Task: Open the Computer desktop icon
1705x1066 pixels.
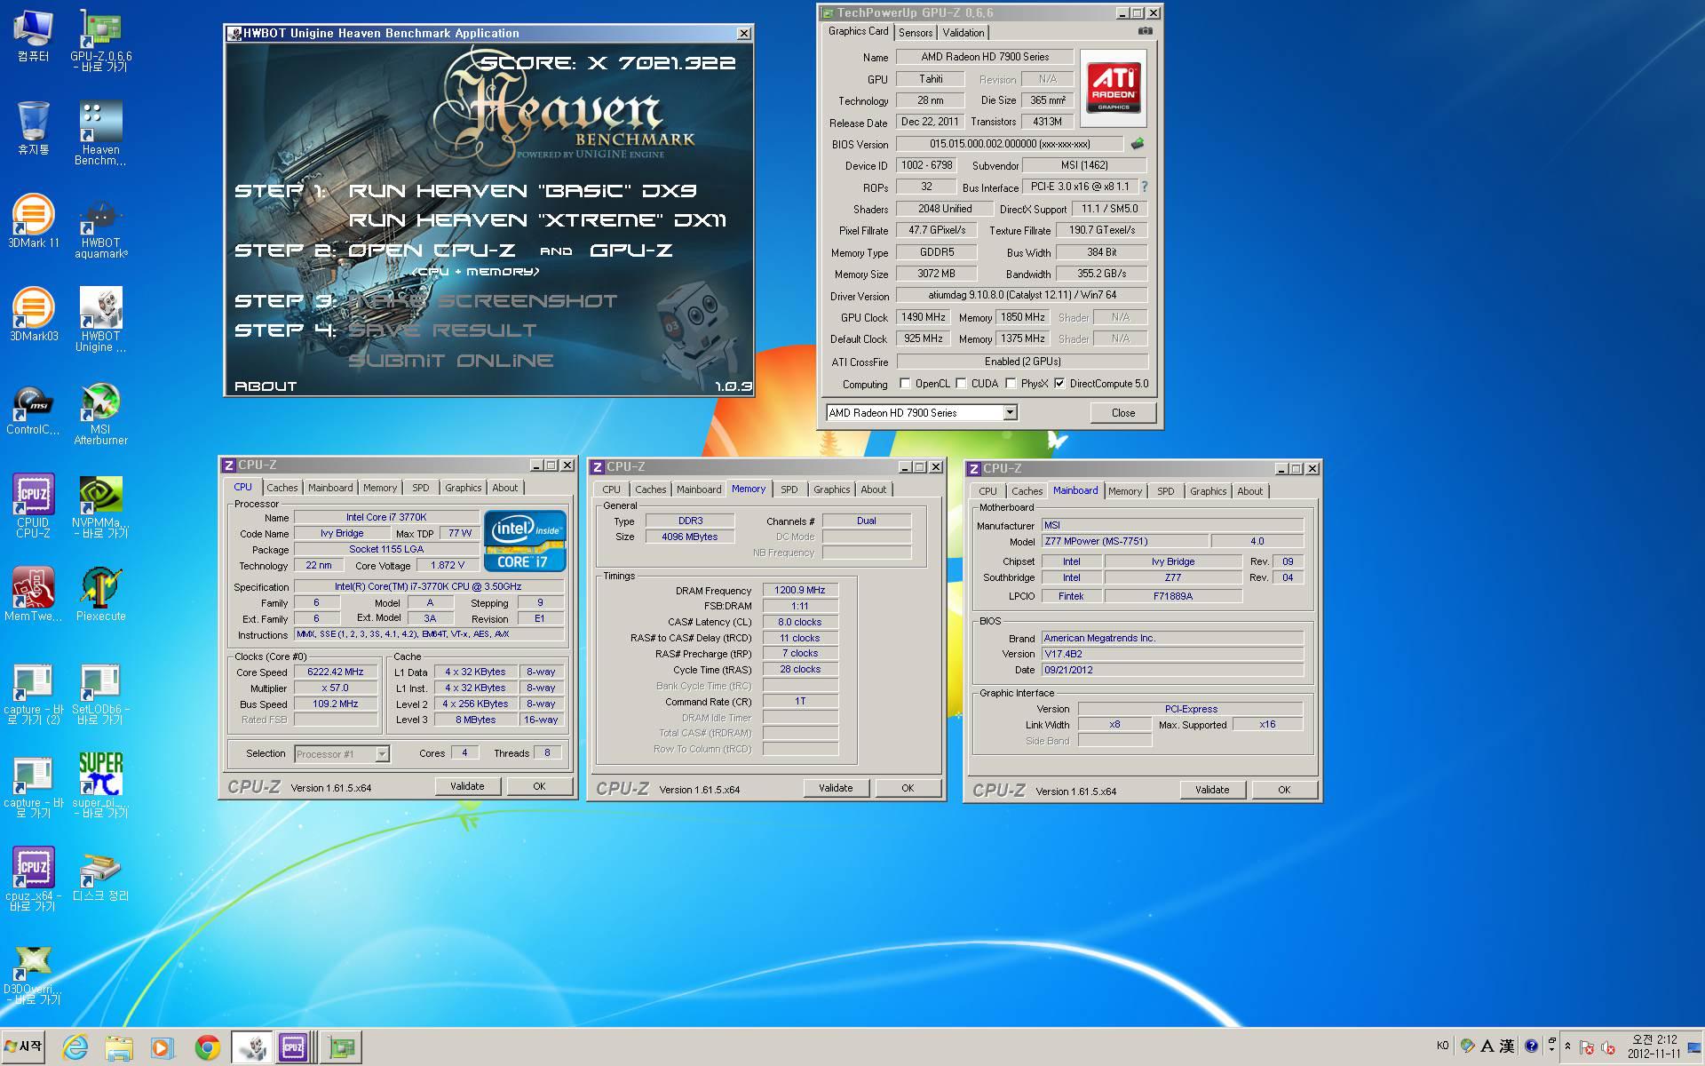Action: click(x=33, y=36)
